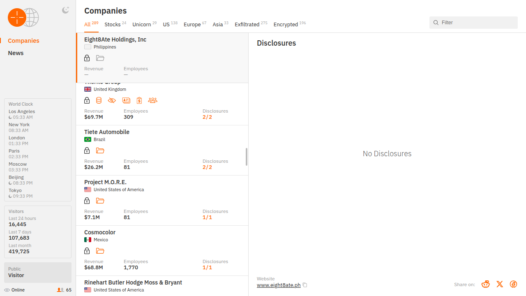Go to News in sidebar

pos(16,53)
